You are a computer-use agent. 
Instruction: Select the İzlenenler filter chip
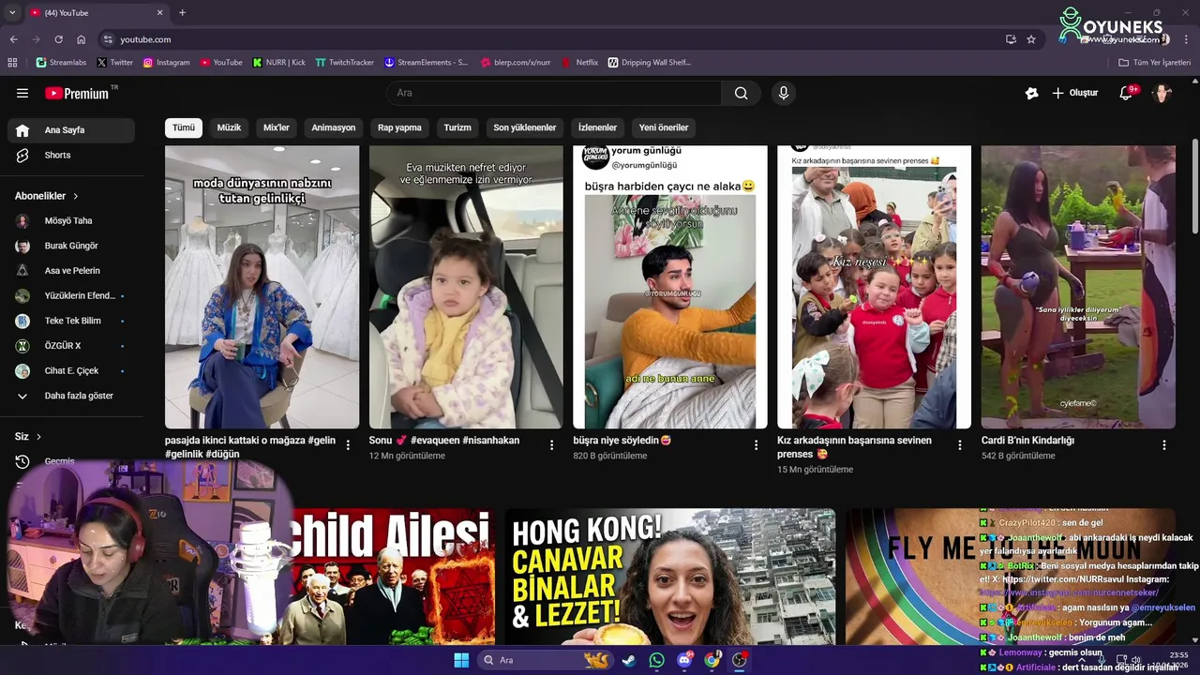pos(597,127)
